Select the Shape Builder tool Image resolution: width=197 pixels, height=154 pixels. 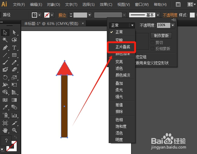pos(5,92)
